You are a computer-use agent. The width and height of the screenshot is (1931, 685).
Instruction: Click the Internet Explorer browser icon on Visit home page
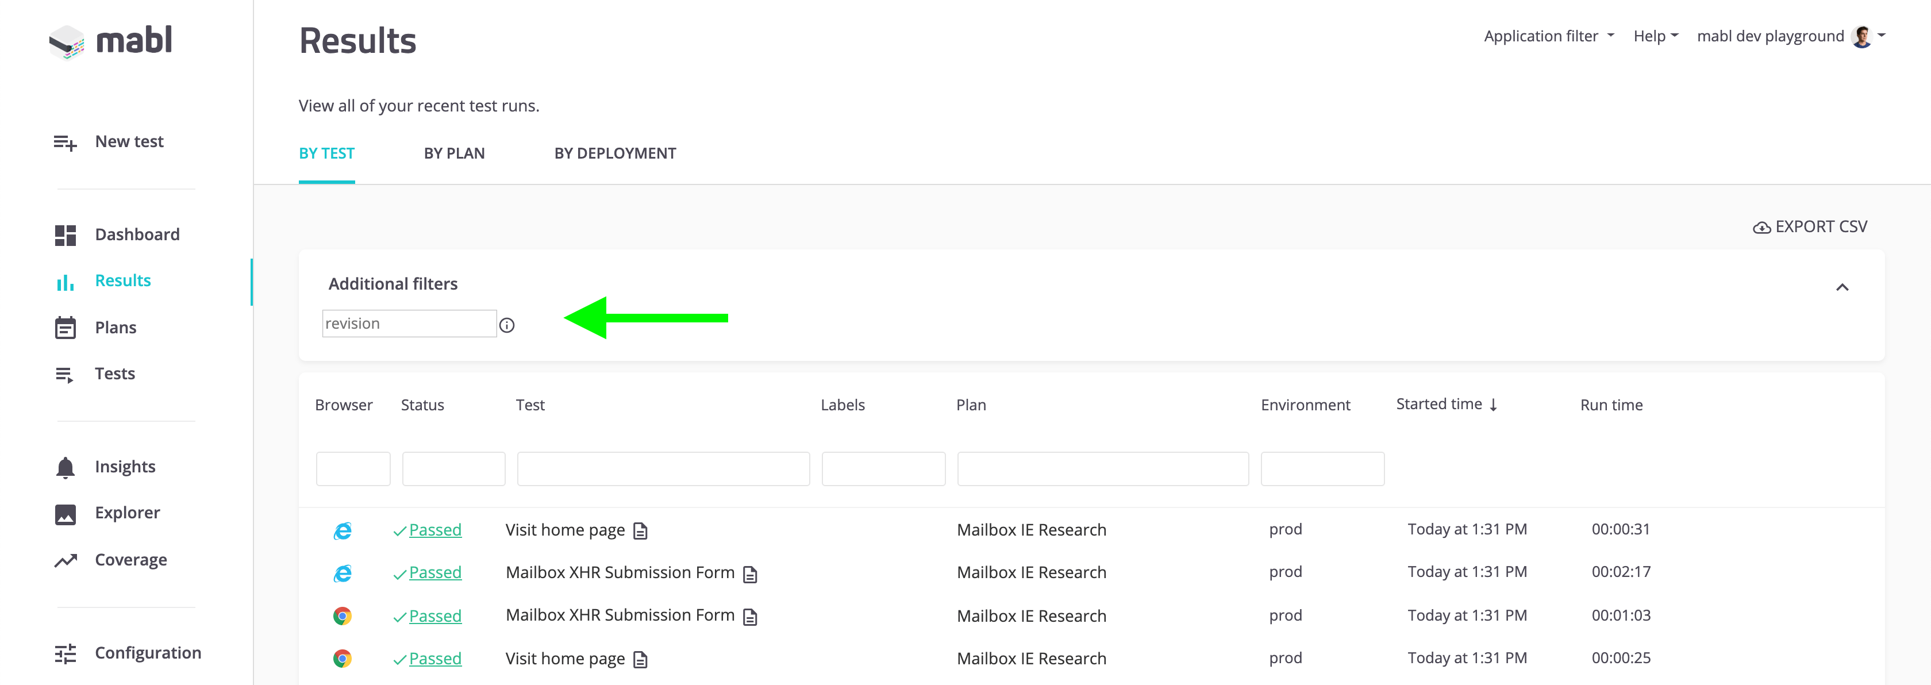click(x=343, y=530)
